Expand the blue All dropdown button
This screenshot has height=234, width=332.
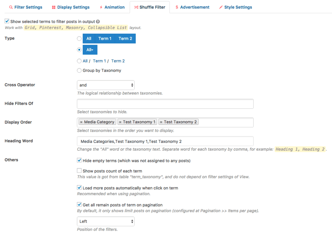tap(90, 50)
